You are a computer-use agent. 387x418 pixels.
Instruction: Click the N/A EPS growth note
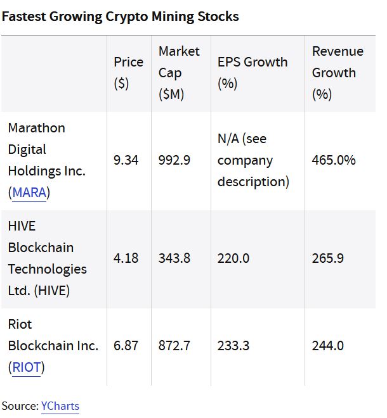tap(253, 160)
